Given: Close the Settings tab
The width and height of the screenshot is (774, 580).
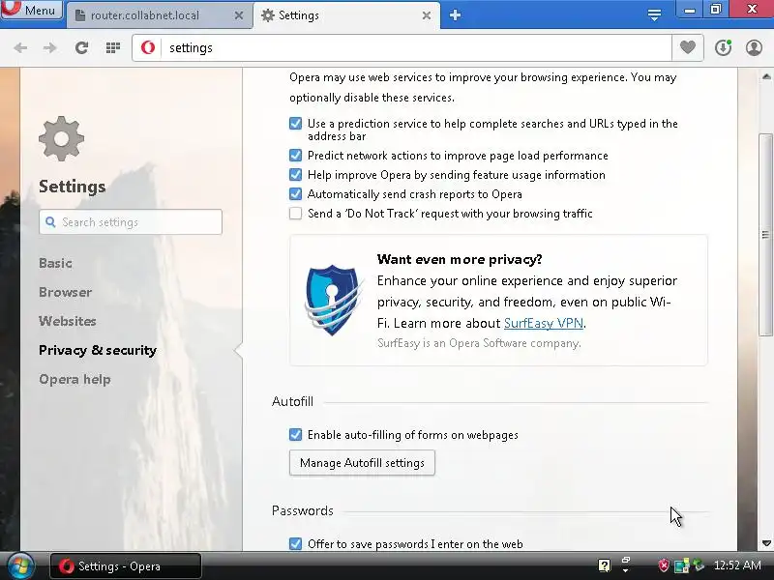Looking at the screenshot, I should click(x=427, y=15).
